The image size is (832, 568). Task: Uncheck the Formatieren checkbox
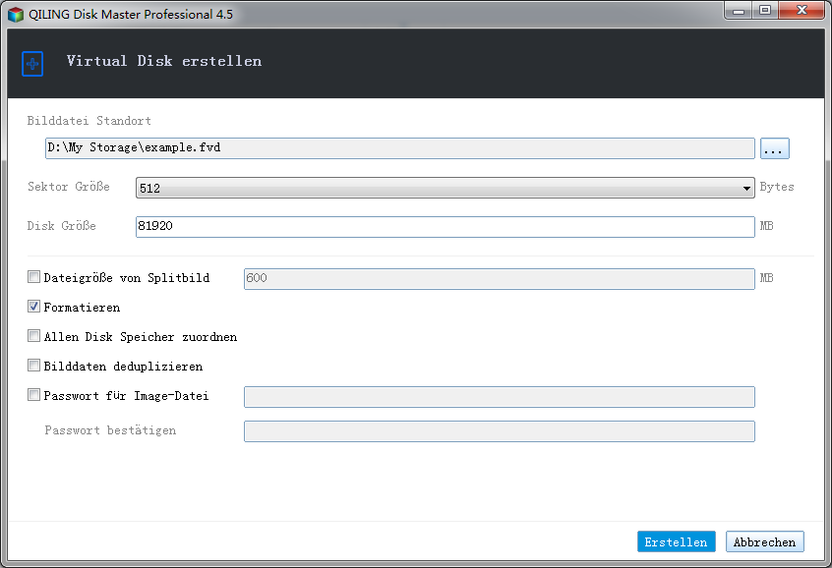(34, 307)
